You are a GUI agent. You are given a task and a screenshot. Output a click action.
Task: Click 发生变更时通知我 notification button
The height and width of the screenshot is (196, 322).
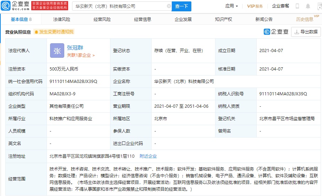click(x=54, y=32)
